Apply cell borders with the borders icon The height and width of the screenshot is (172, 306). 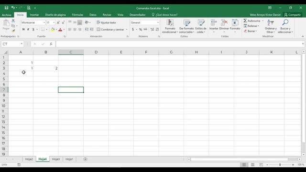click(x=43, y=30)
